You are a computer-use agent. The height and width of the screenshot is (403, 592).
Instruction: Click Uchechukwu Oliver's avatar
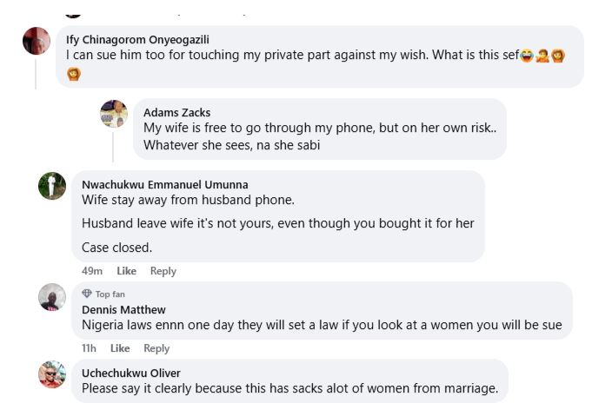click(52, 374)
